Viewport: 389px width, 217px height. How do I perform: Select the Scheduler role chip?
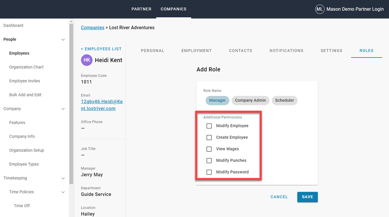pos(285,100)
